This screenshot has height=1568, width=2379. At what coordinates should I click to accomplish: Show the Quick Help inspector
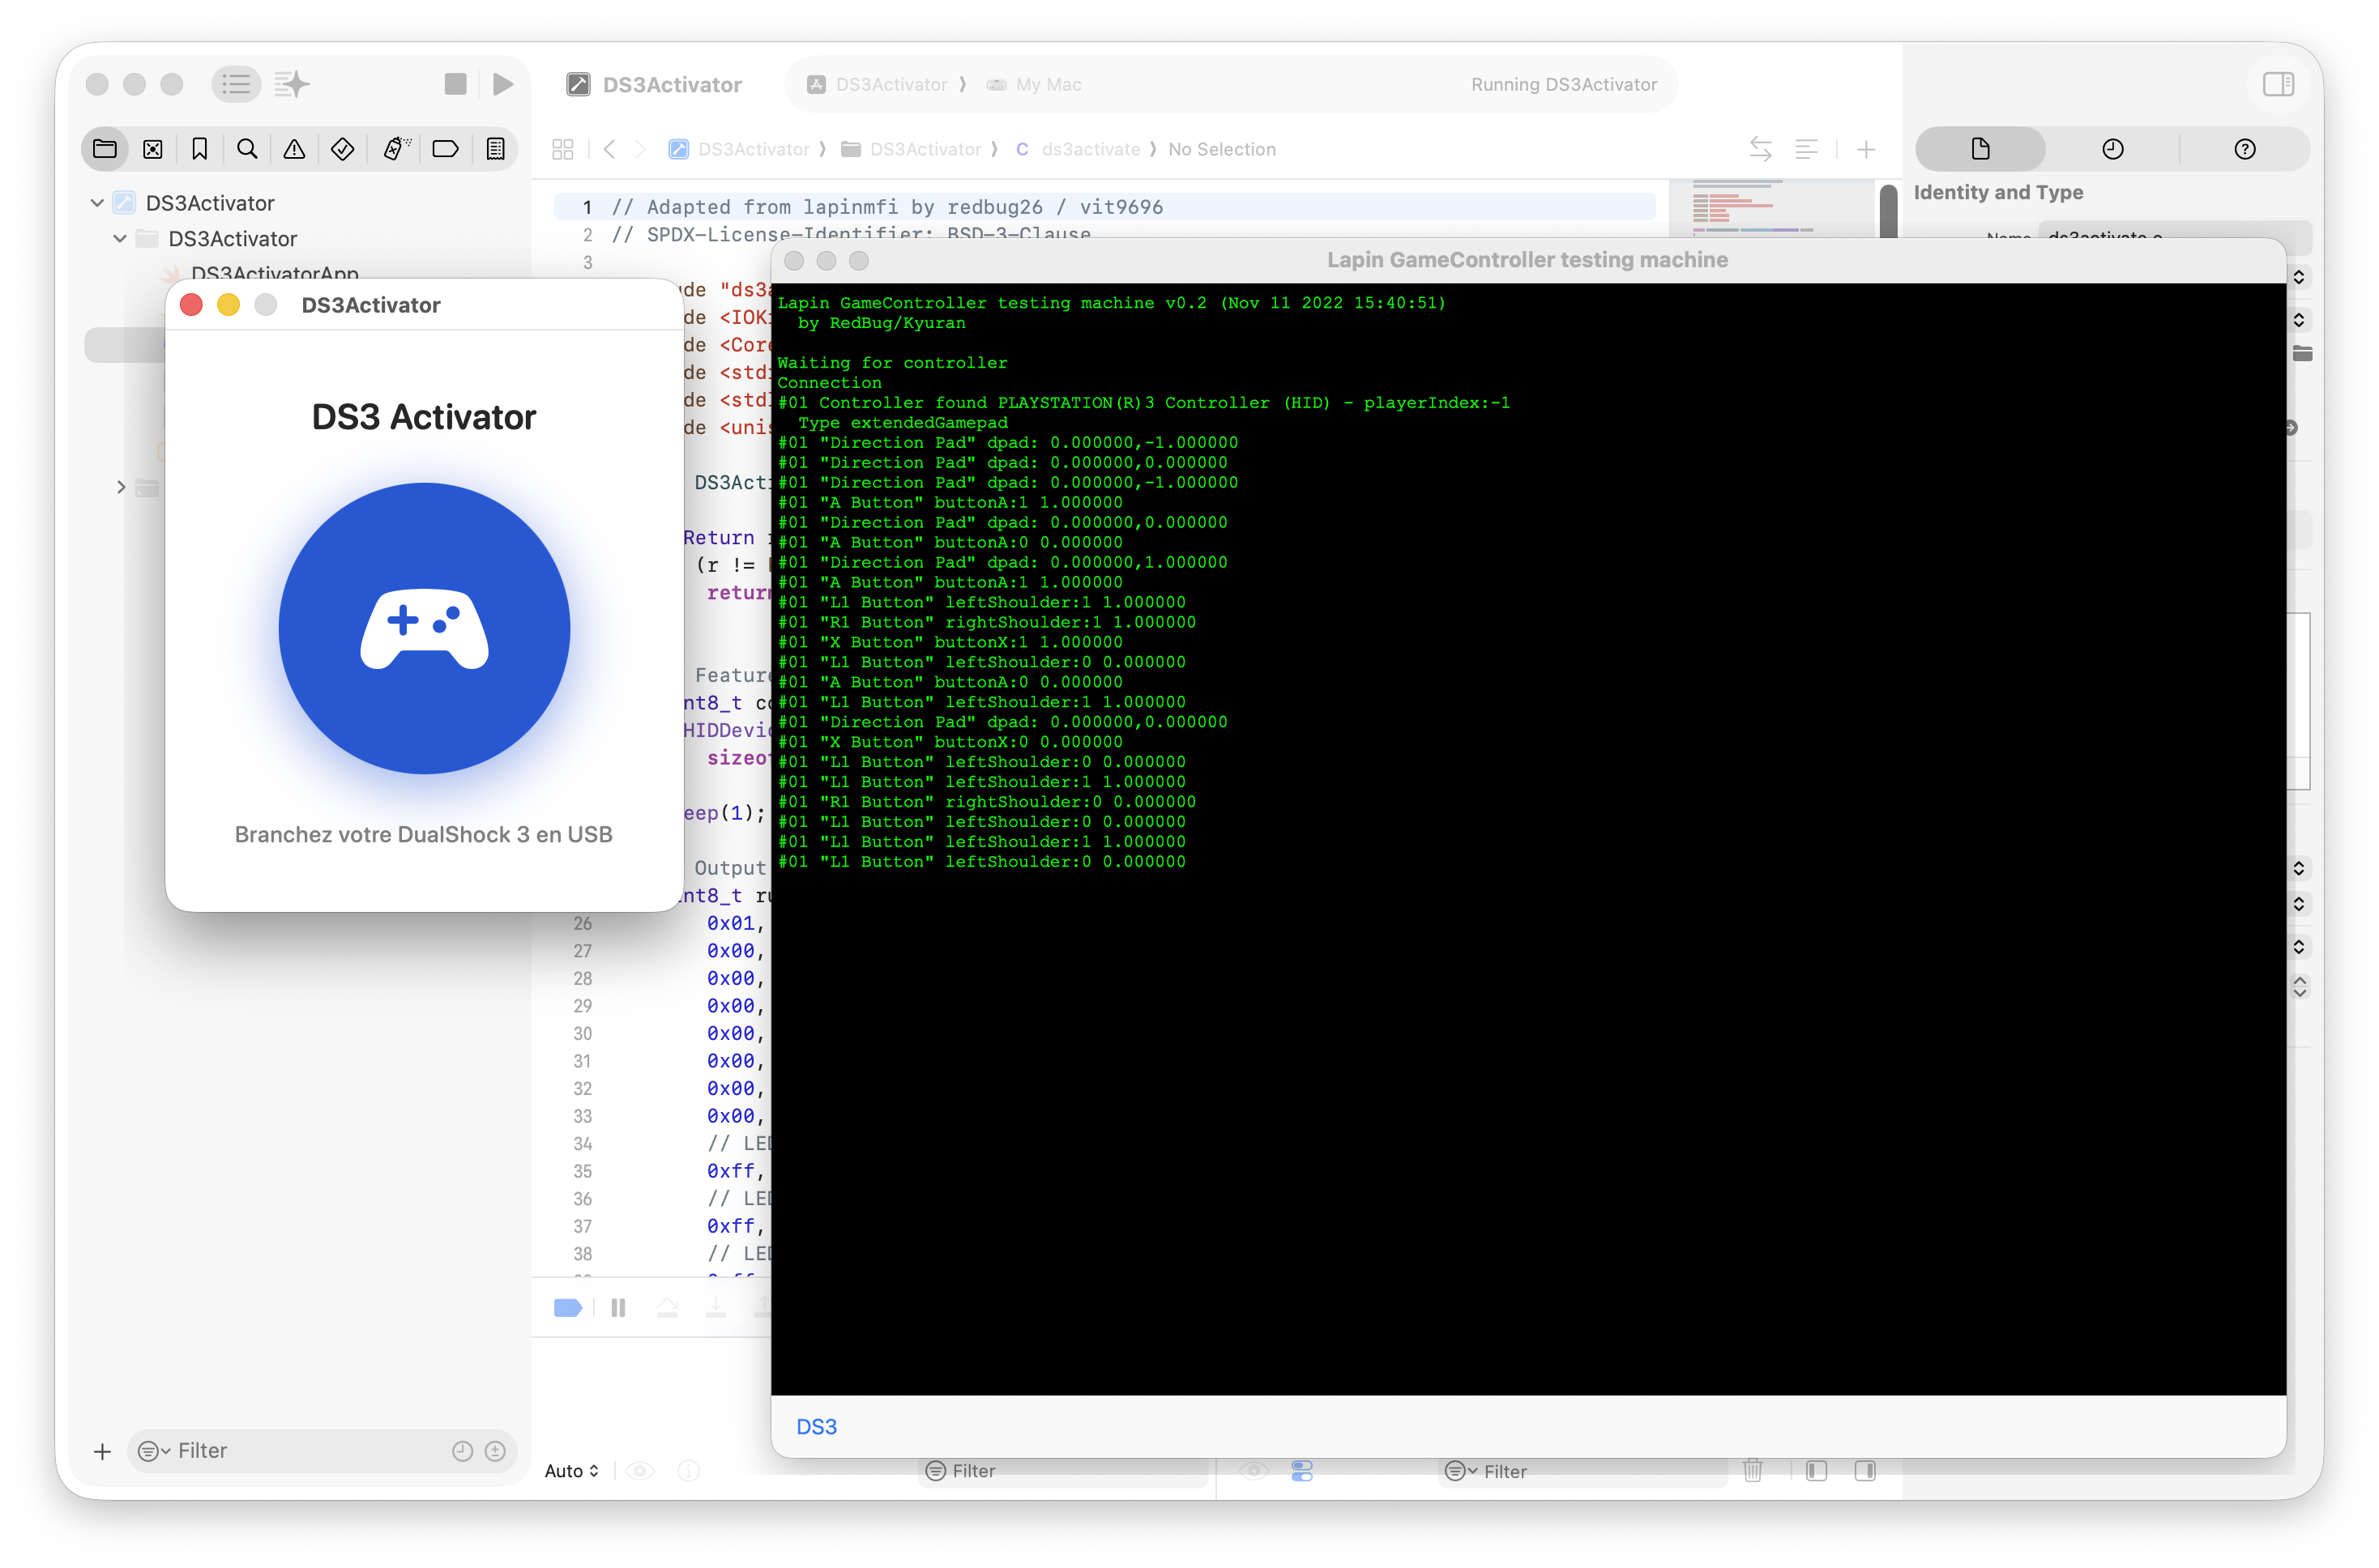click(2244, 149)
